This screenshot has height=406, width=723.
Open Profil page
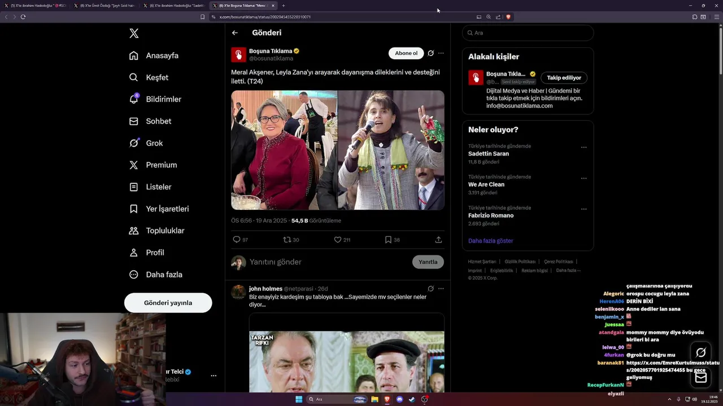pos(146,253)
